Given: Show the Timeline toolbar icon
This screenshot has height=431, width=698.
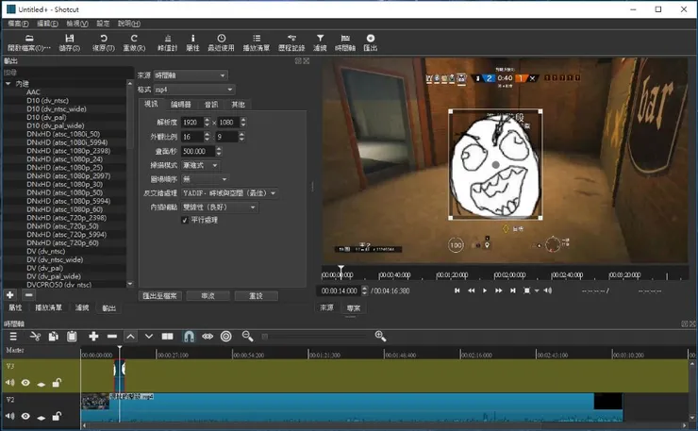Looking at the screenshot, I should click(345, 39).
